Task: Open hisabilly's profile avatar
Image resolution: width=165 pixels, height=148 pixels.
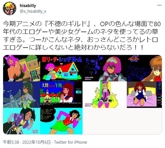Action: tap(10, 9)
